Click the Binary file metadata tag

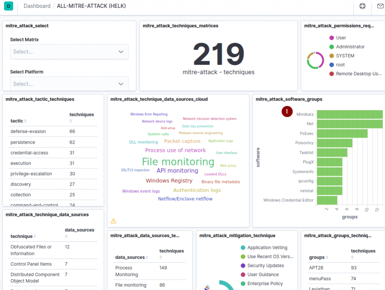[x=220, y=182]
